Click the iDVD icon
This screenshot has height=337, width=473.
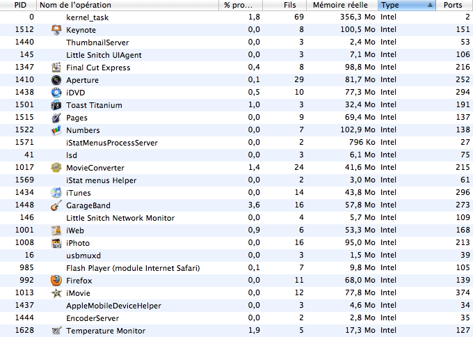56,93
